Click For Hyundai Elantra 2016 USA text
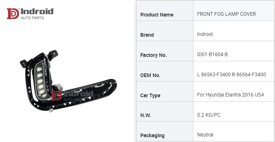275x142 pixels. click(231, 95)
